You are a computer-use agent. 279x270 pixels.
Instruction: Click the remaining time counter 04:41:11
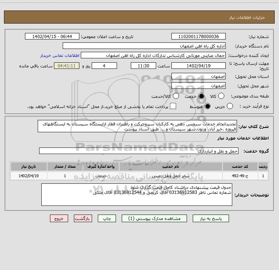tap(67, 66)
